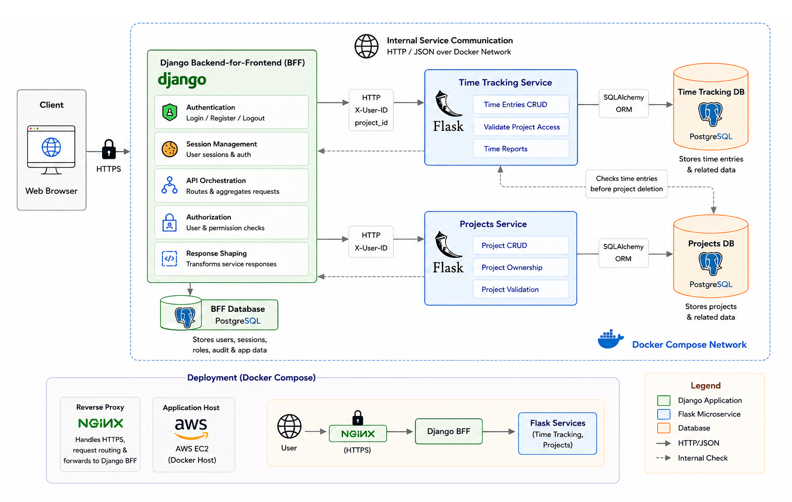This screenshot has width=792, height=502.
Task: Click the Web Browser monitor icon
Action: pyautogui.click(x=51, y=150)
